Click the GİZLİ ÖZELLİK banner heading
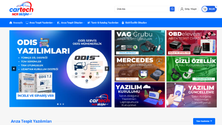The image size is (222, 125). [x=195, y=61]
